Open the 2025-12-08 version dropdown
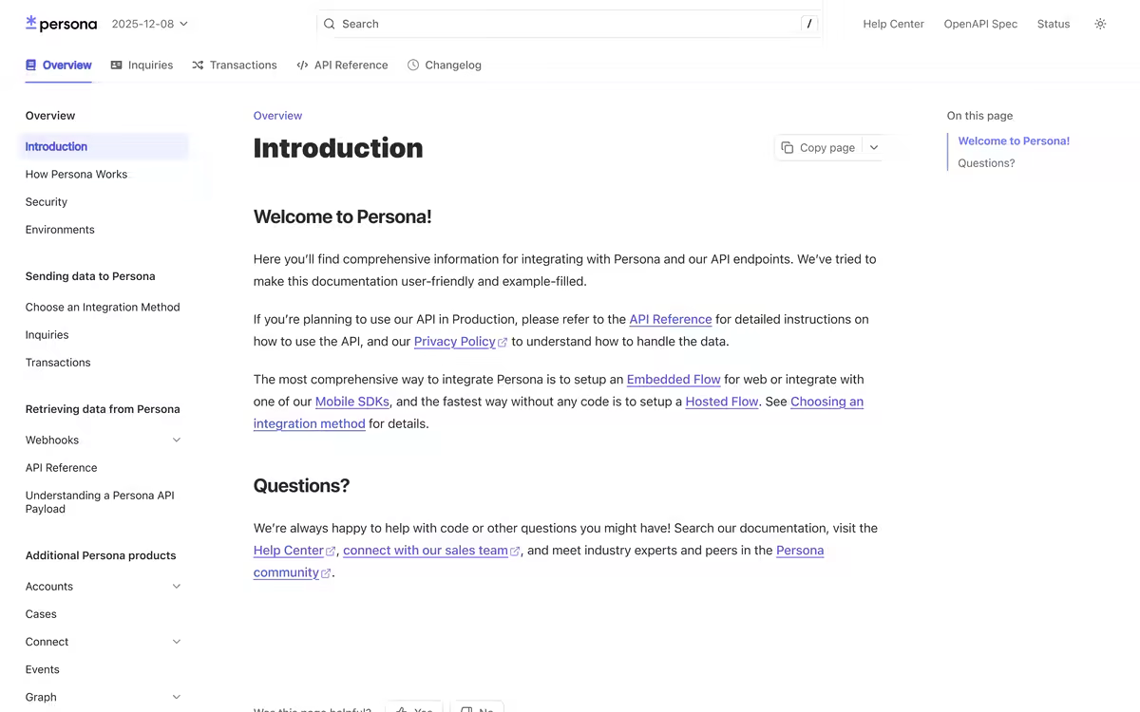The height and width of the screenshot is (712, 1140). coord(150,24)
